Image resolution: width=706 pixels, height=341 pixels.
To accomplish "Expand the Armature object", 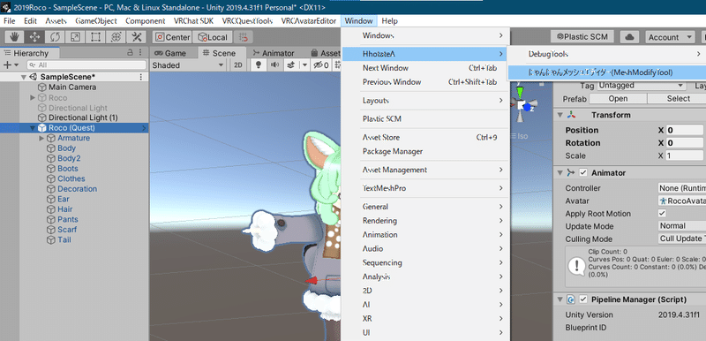I will (x=41, y=139).
